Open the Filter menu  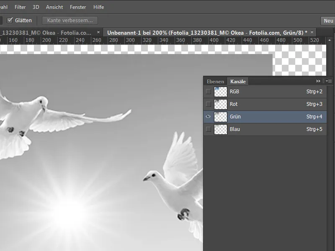tap(20, 7)
